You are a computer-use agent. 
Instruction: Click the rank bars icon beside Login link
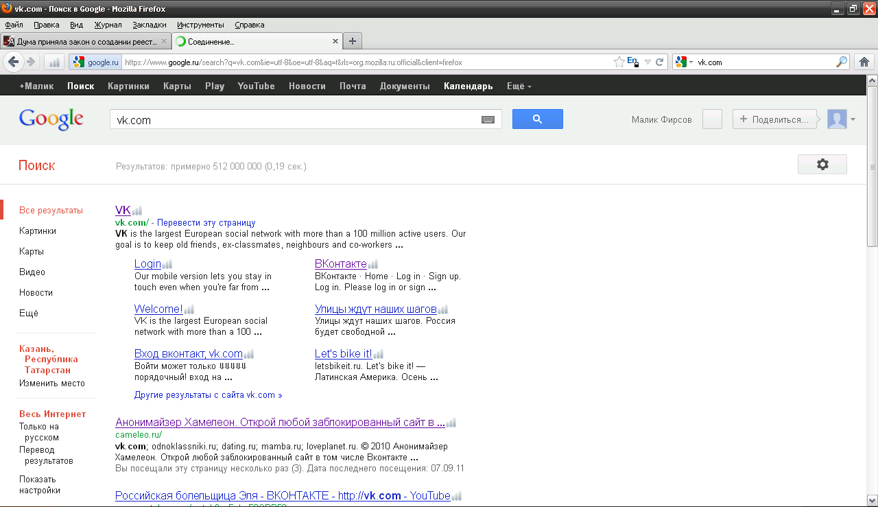click(x=167, y=264)
